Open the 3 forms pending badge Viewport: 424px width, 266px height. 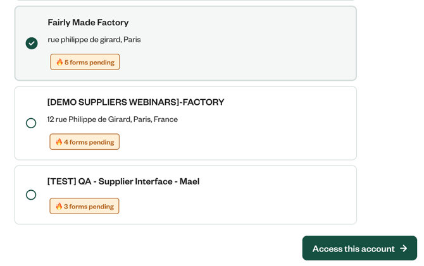point(84,206)
